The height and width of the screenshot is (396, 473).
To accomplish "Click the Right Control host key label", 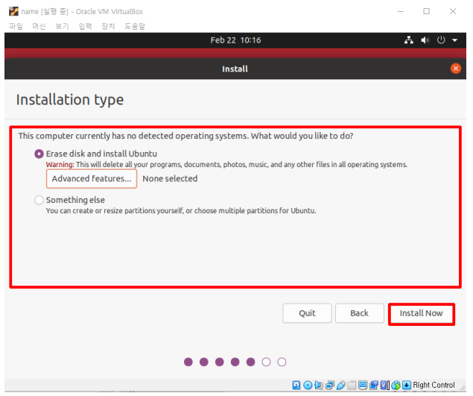I will pyautogui.click(x=434, y=385).
